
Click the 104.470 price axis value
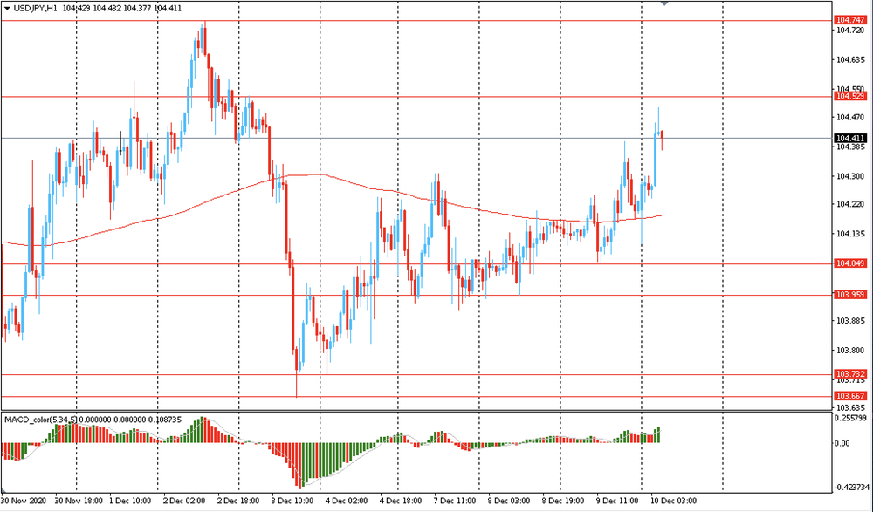tap(850, 118)
